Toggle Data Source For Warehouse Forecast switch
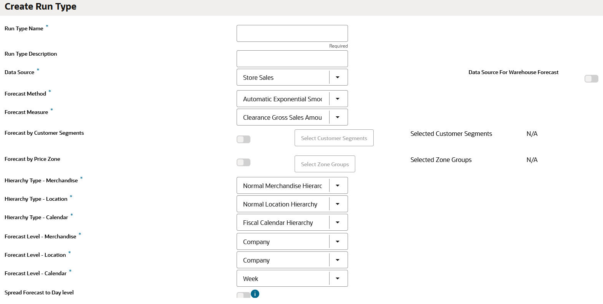 point(591,79)
